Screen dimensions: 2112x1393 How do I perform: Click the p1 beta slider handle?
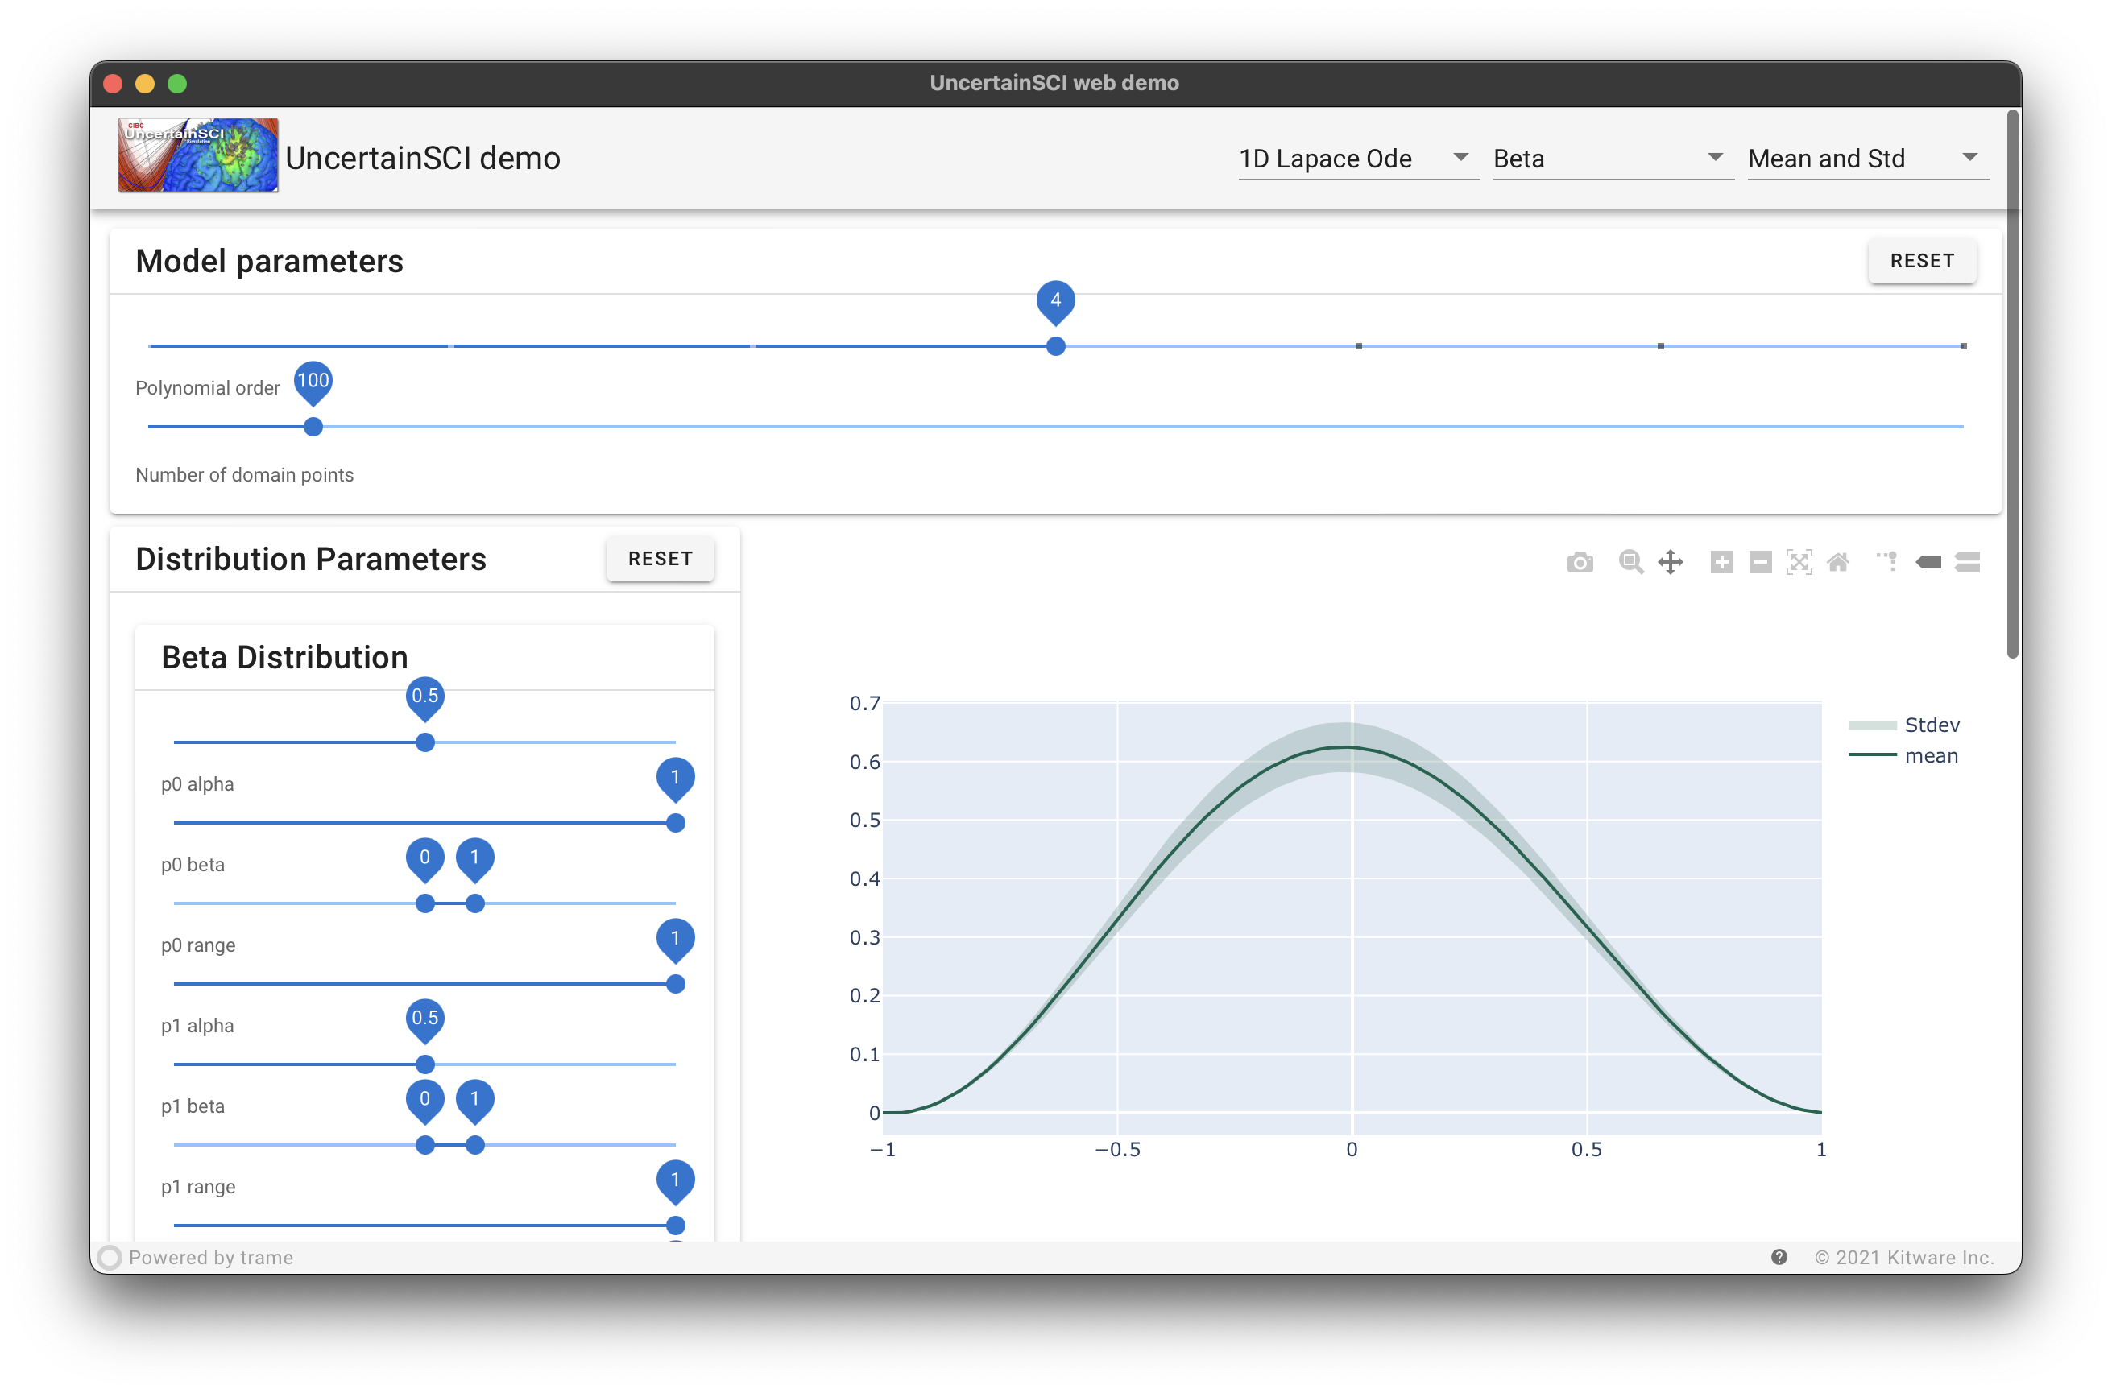click(x=425, y=1064)
